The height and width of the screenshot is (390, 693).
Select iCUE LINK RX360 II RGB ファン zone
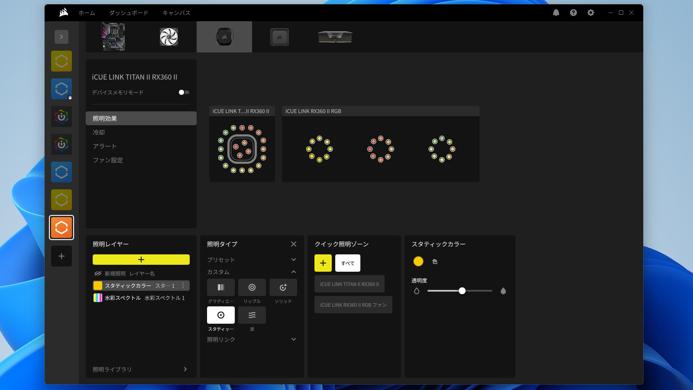[353, 305]
